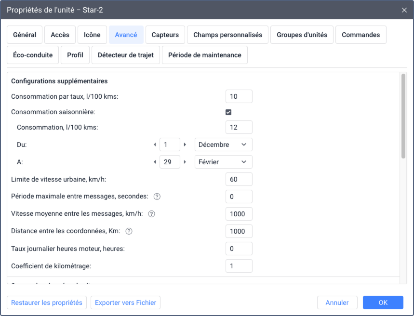
Task: Close the Propriétés de l'unité dialog
Action: pyautogui.click(x=404, y=10)
